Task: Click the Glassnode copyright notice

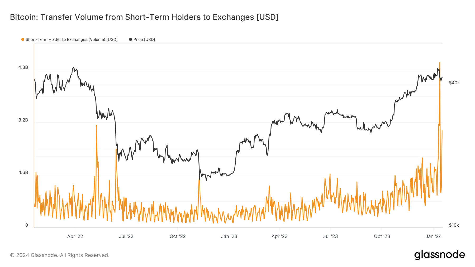Action: tap(60, 255)
